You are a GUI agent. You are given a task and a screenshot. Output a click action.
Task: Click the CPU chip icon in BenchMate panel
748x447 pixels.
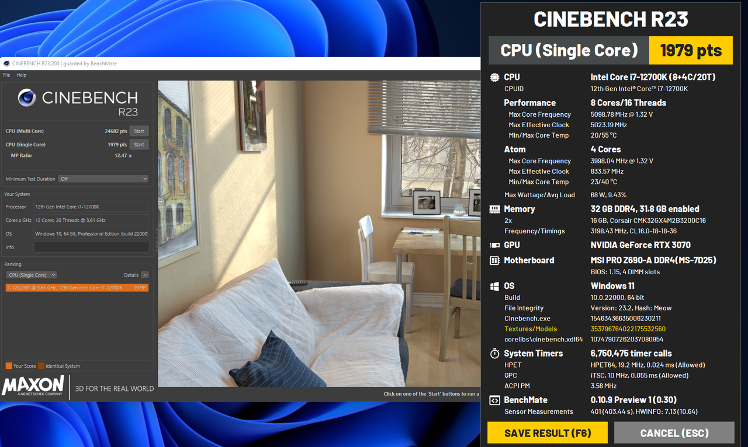pyautogui.click(x=495, y=77)
